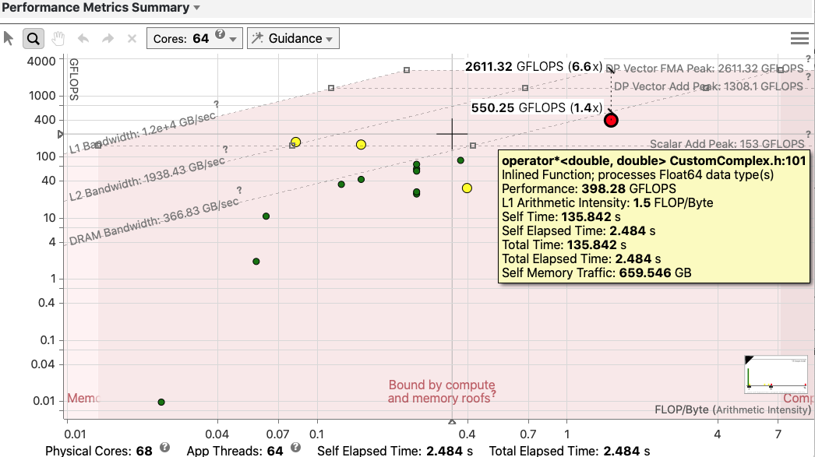815x457 pixels.
Task: Click the help badge beside App Threads 64
Action: [x=296, y=448]
